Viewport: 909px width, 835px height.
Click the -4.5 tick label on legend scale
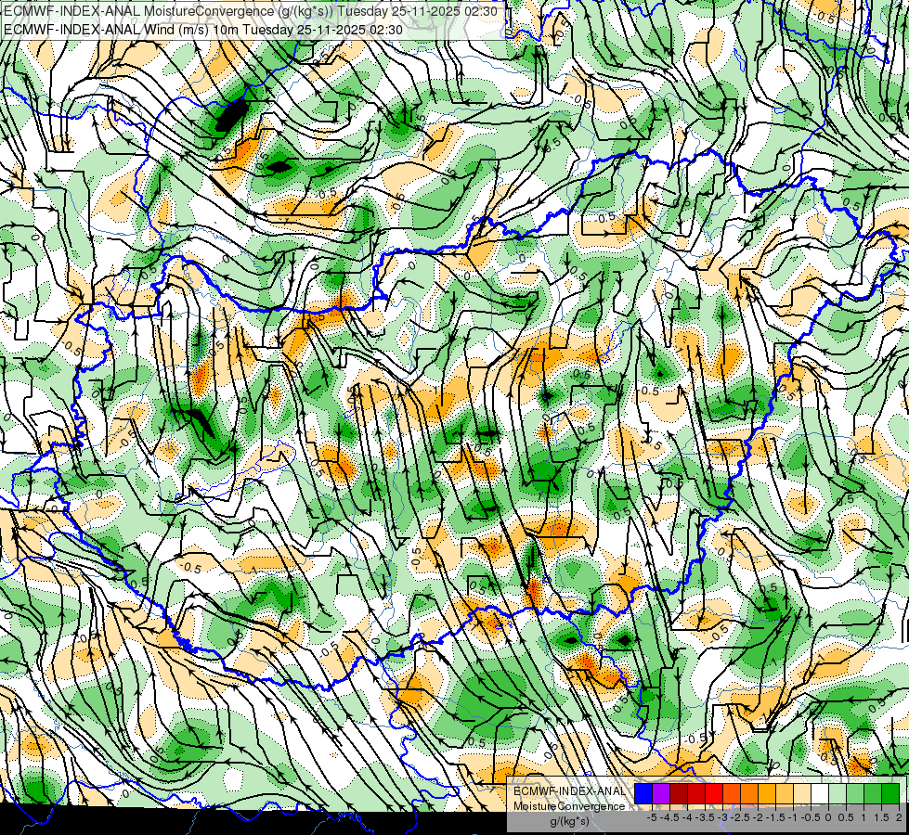coord(669,817)
